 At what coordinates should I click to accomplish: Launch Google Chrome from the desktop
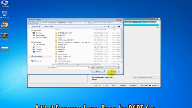coord(5,25)
